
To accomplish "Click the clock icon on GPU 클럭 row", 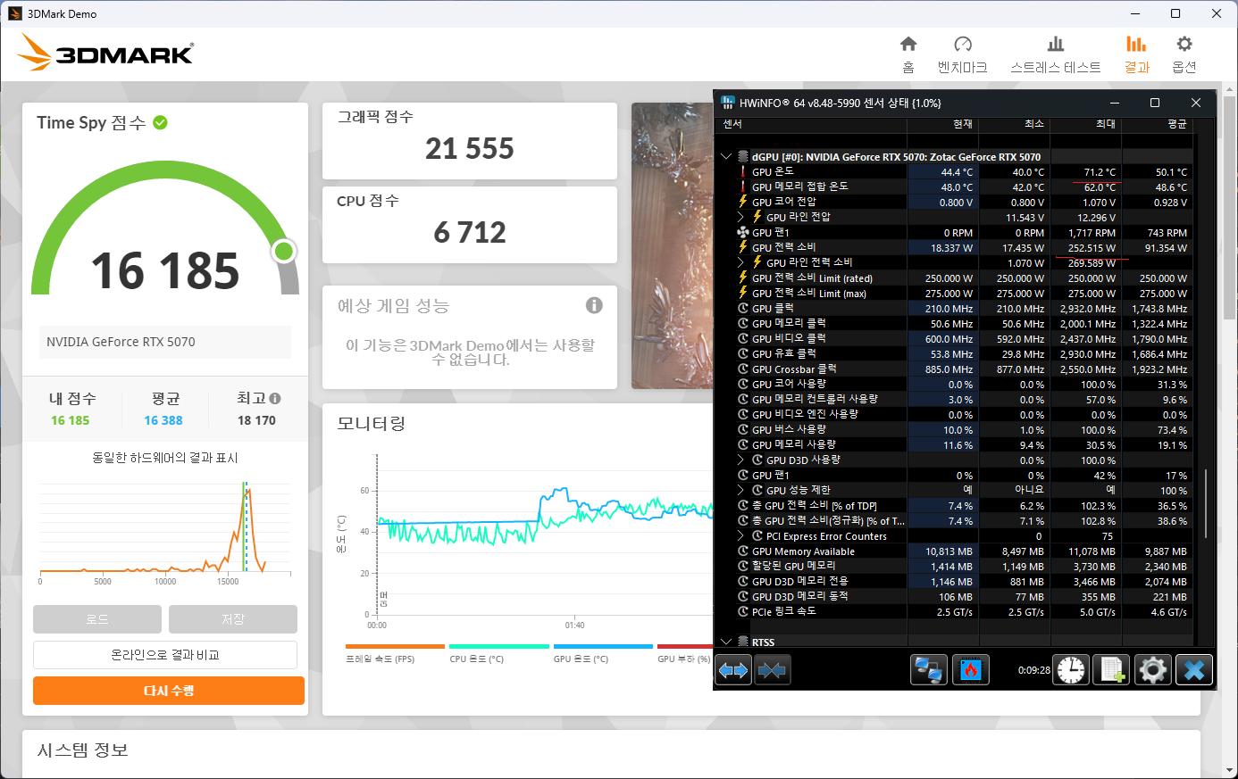I will click(743, 309).
